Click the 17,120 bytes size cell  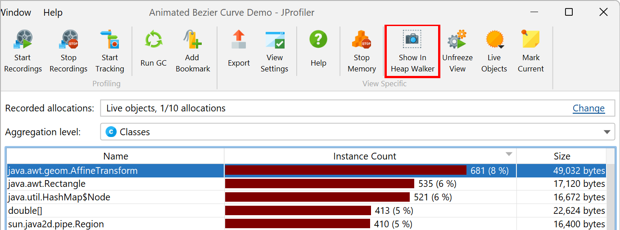tap(561, 184)
